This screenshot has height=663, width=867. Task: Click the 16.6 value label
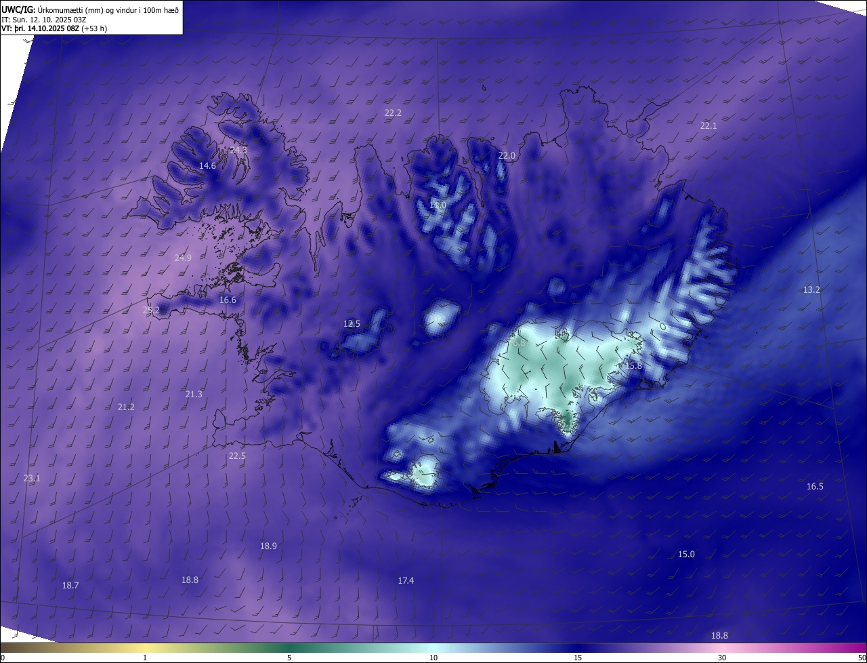[228, 300]
